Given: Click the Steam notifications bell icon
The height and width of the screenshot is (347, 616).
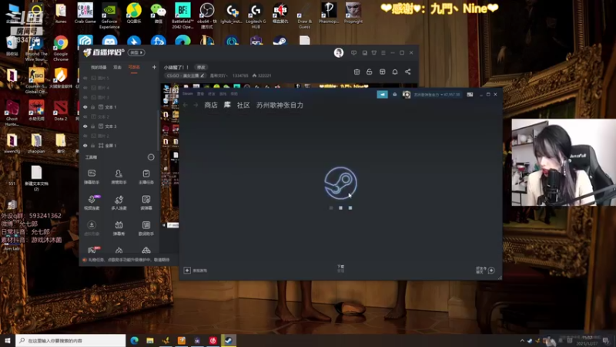Looking at the screenshot, I should tap(395, 94).
